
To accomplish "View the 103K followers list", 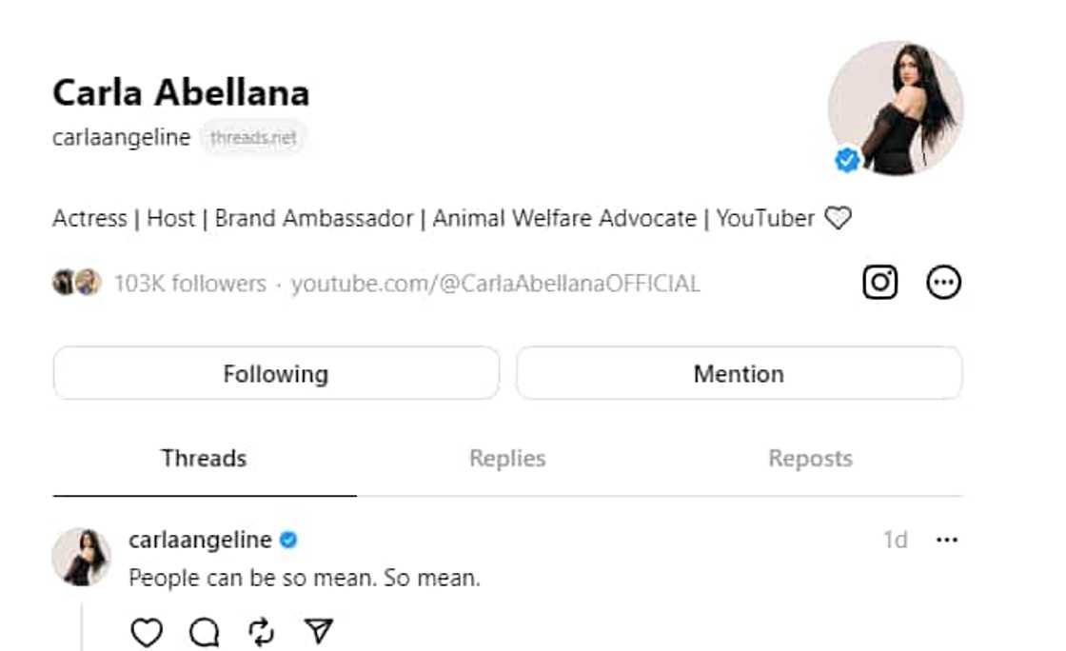I will pyautogui.click(x=189, y=284).
